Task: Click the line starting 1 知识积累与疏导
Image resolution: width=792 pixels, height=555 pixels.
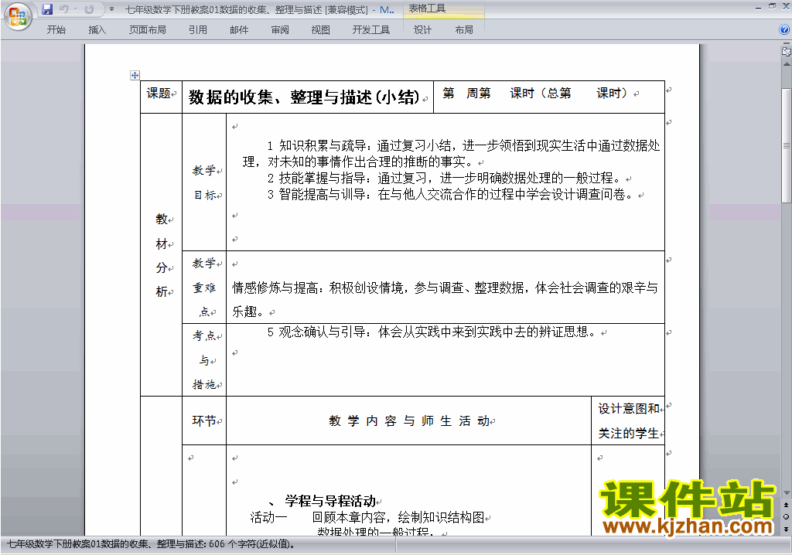Action: coord(463,145)
